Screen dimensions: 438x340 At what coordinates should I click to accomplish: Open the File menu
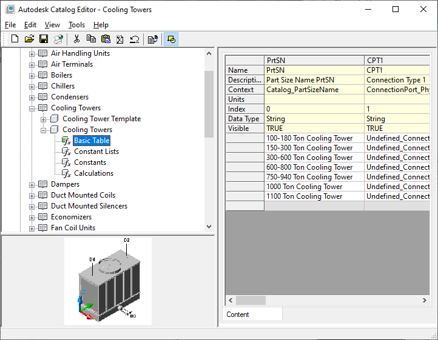click(10, 25)
